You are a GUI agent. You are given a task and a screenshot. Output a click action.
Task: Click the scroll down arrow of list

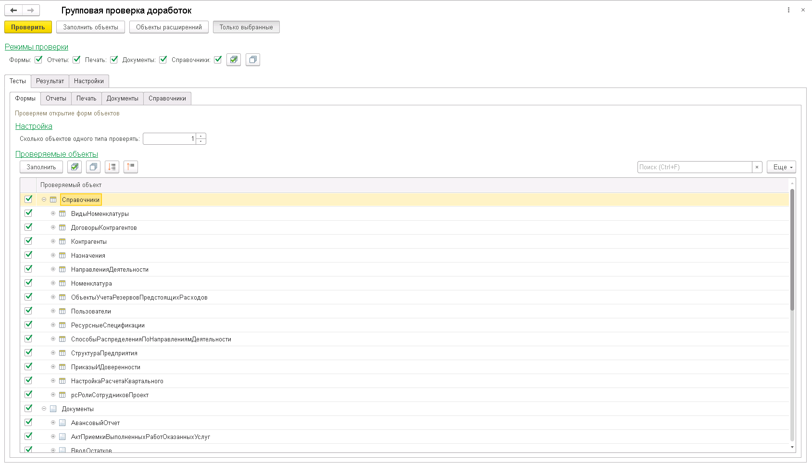tap(792, 447)
